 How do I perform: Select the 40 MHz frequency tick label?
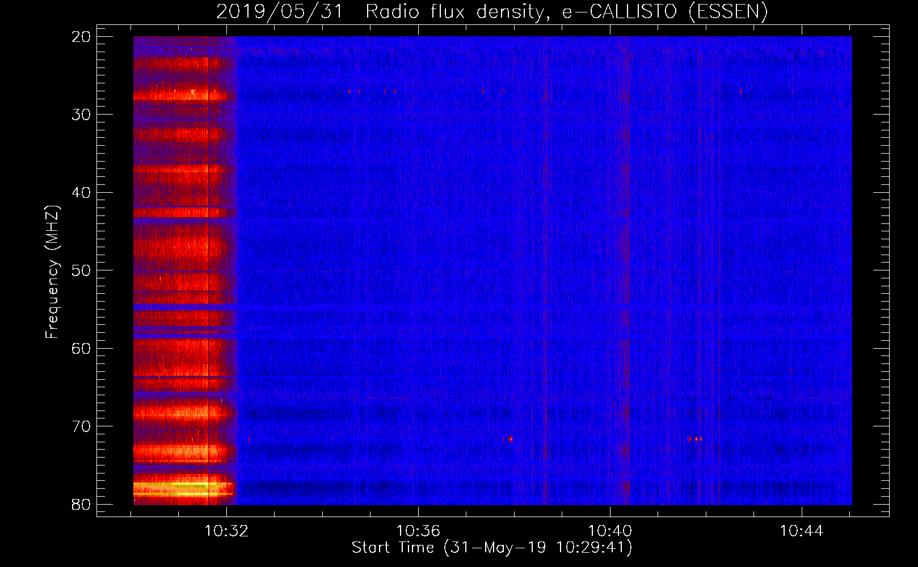click(82, 193)
